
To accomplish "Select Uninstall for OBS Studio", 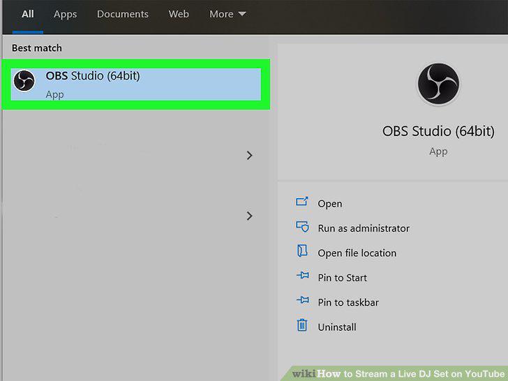I will [x=337, y=327].
